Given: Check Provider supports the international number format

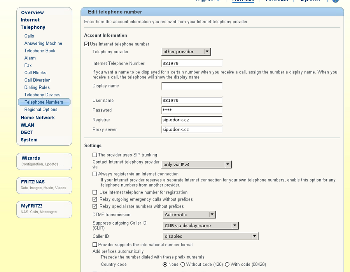Looking at the screenshot, I should pos(94,244).
